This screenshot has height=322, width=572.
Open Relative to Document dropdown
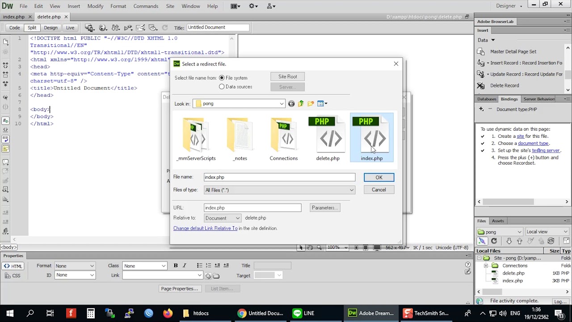tap(223, 218)
